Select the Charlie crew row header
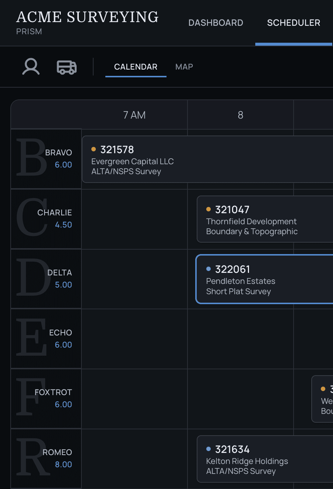333x489 pixels. (x=46, y=219)
